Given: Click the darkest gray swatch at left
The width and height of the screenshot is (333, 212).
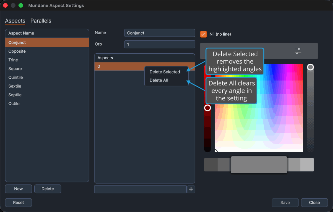Looking at the screenshot, I should click(x=211, y=165).
